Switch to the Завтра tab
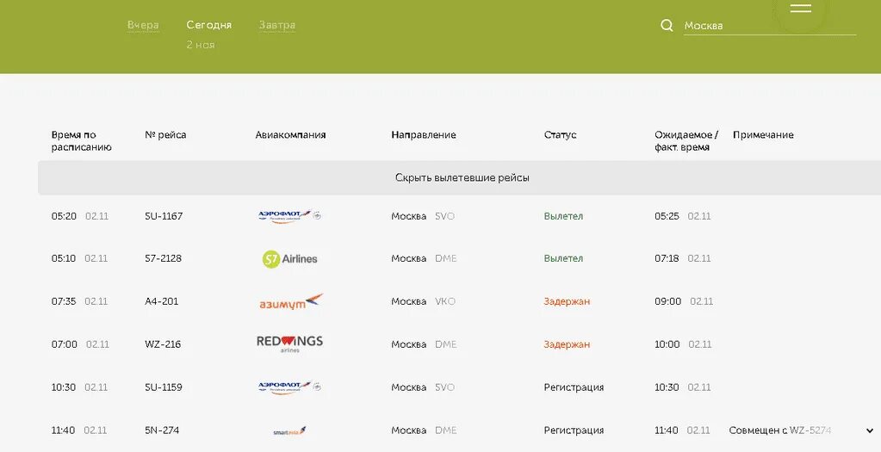The height and width of the screenshot is (452, 881). [x=277, y=25]
